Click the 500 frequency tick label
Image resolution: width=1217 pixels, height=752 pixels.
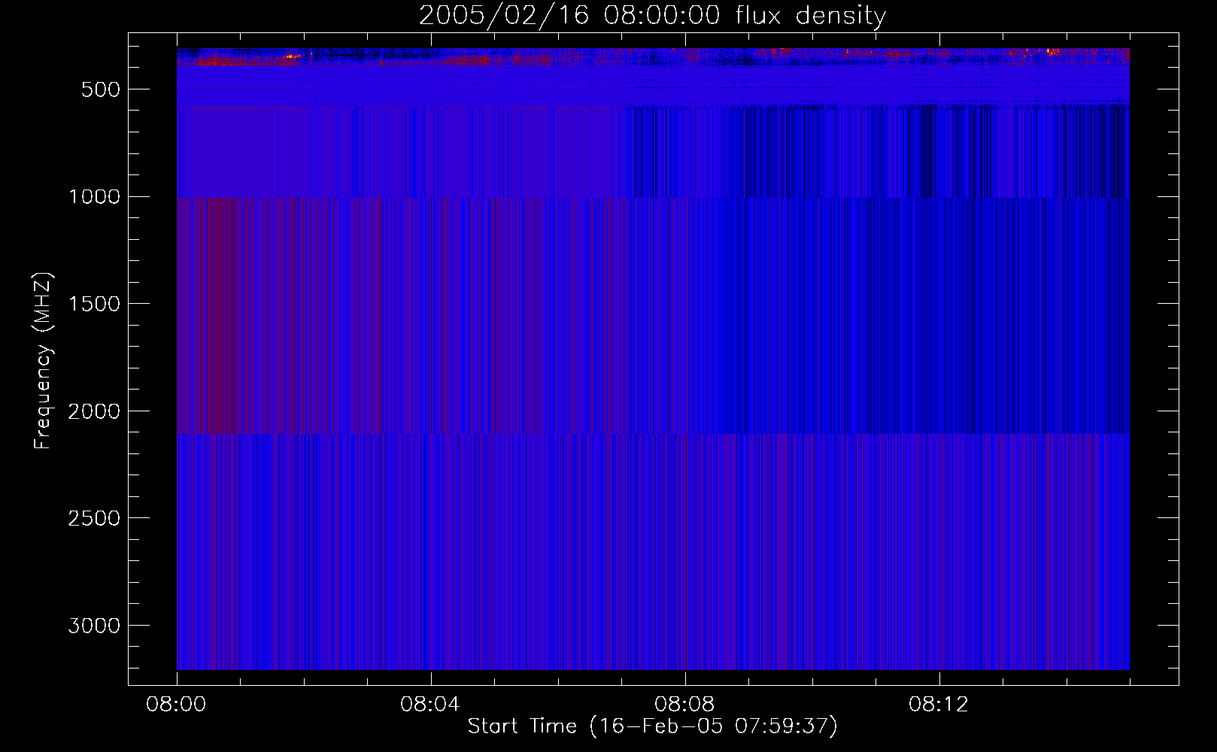[101, 89]
